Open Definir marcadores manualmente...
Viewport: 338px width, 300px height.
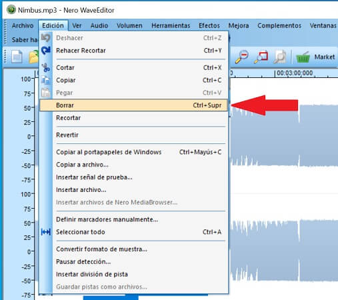pos(133,219)
